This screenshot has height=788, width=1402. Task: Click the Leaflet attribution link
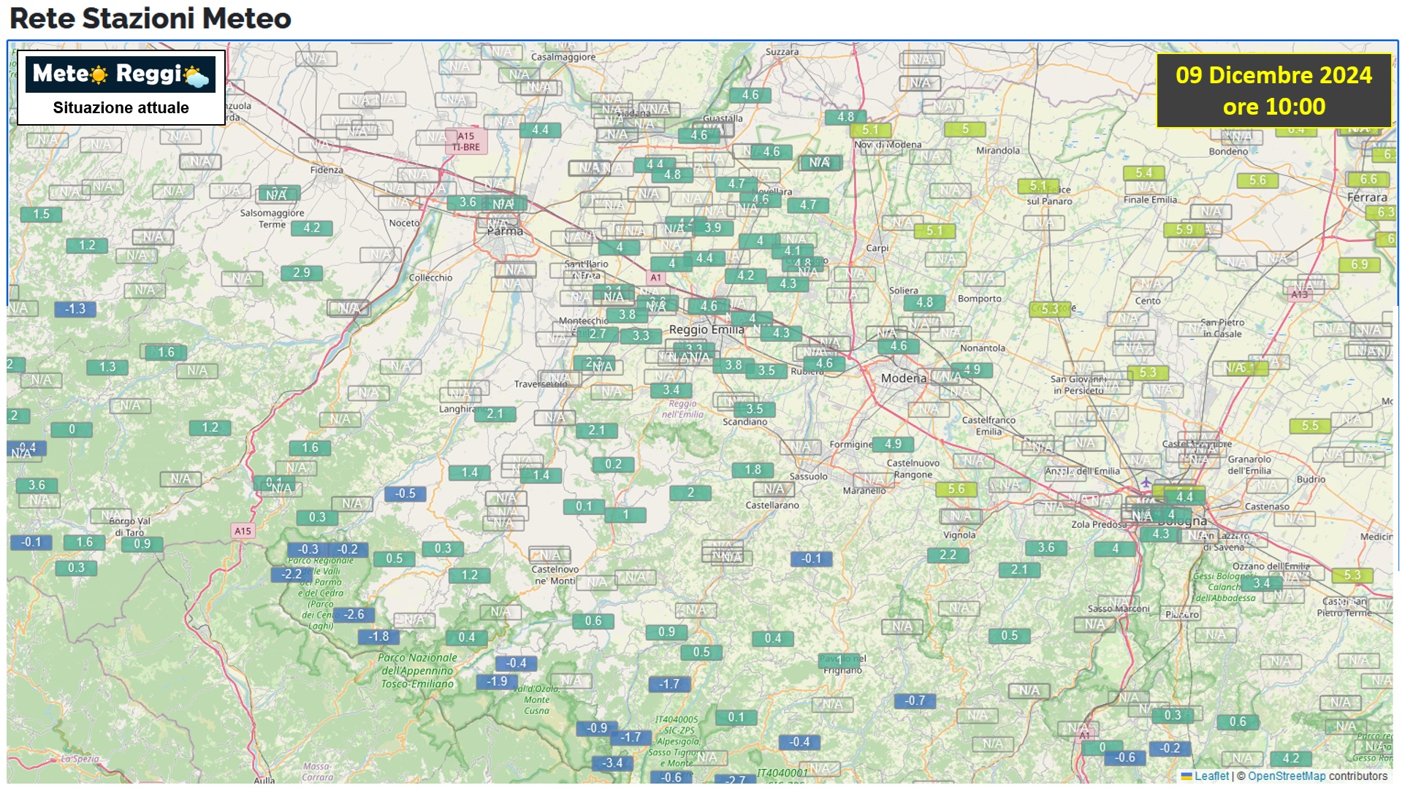1211,776
